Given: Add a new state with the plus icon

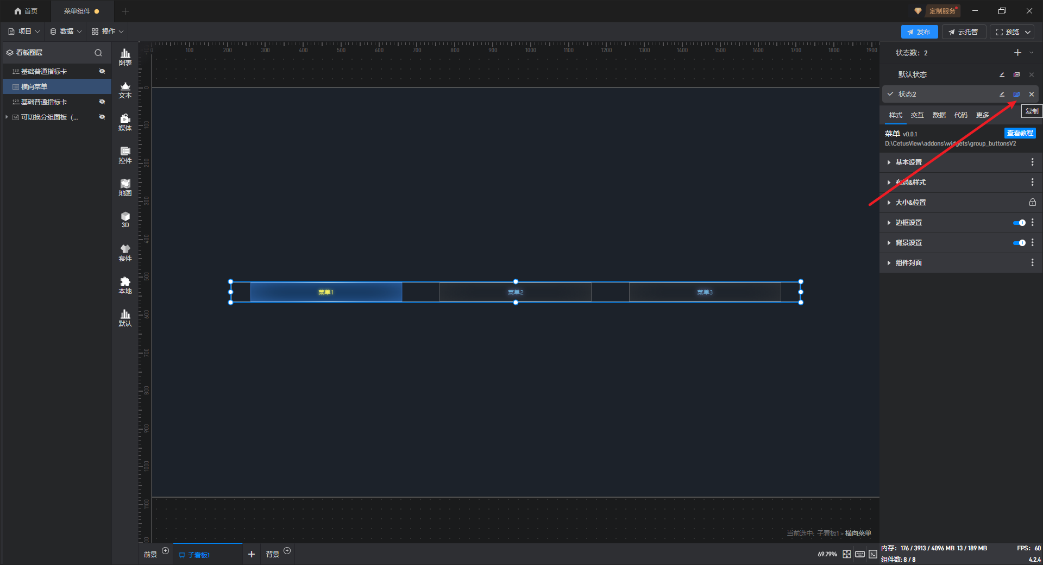Looking at the screenshot, I should 1017,53.
